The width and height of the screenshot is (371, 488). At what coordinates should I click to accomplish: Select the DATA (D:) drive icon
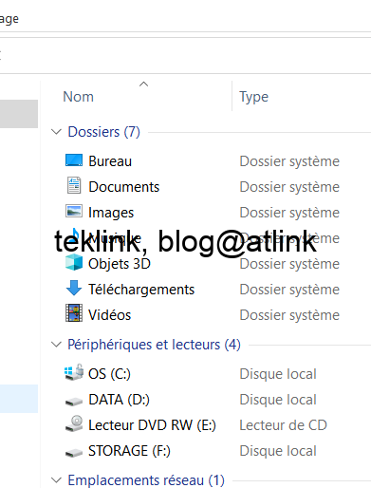74,402
